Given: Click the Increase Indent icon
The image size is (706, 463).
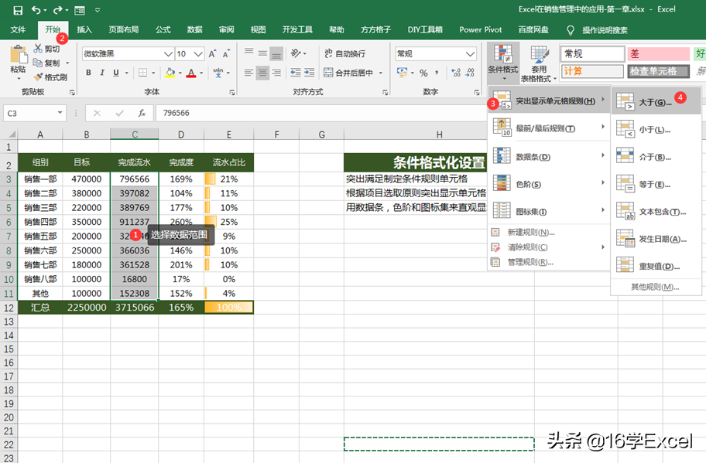Looking at the screenshot, I should pos(310,73).
